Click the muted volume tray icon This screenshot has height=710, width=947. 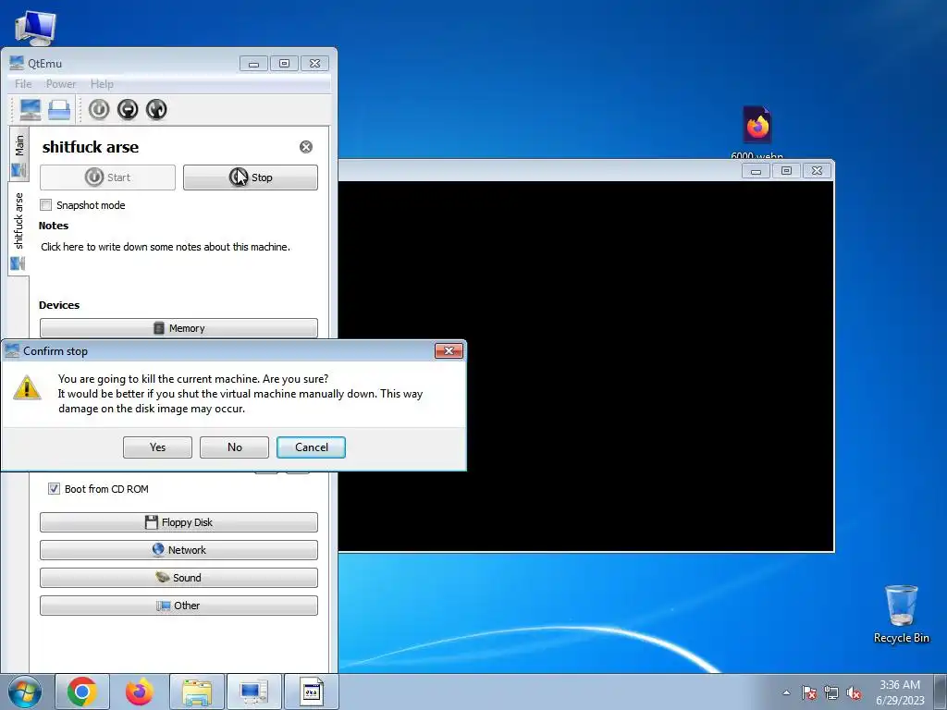[854, 692]
